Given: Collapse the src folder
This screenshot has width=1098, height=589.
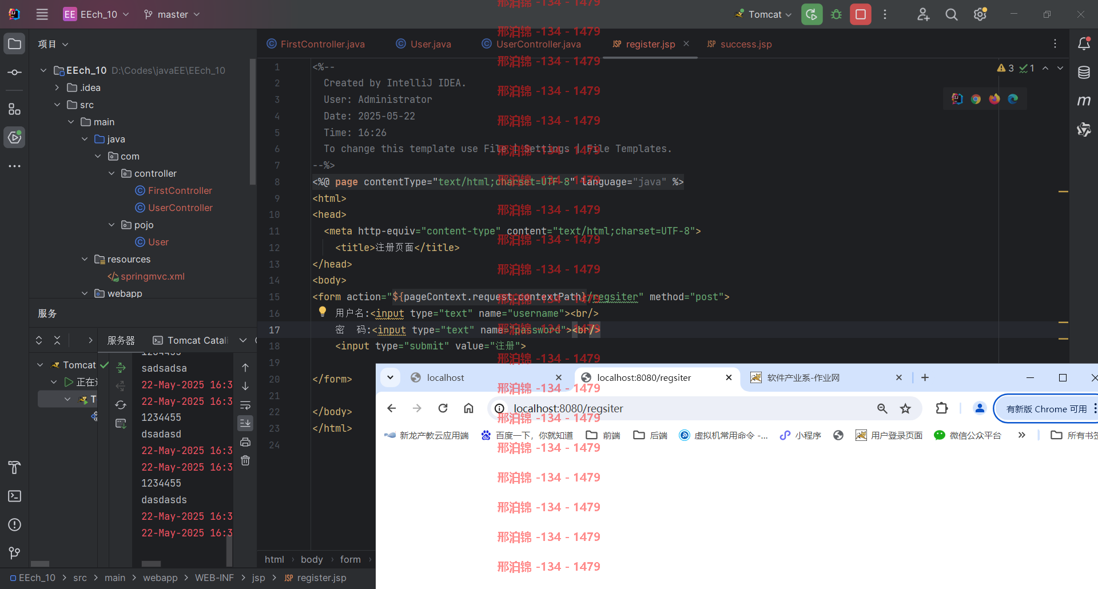Looking at the screenshot, I should [x=57, y=105].
